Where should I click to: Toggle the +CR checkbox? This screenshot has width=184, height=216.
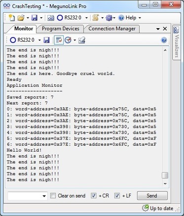(x=94, y=196)
